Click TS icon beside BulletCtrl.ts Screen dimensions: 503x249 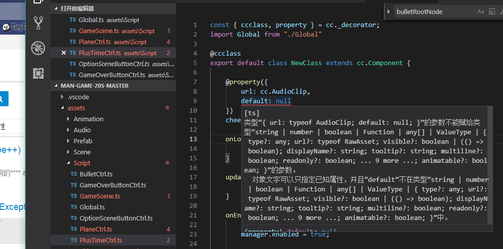(x=73, y=174)
